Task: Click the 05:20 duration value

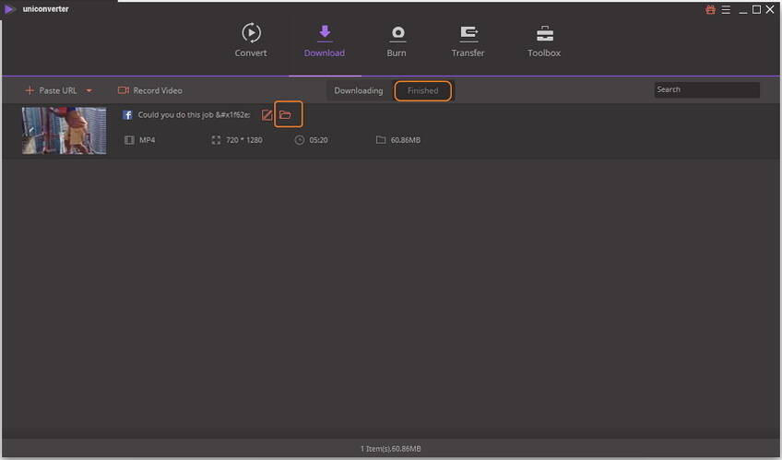Action: point(319,140)
